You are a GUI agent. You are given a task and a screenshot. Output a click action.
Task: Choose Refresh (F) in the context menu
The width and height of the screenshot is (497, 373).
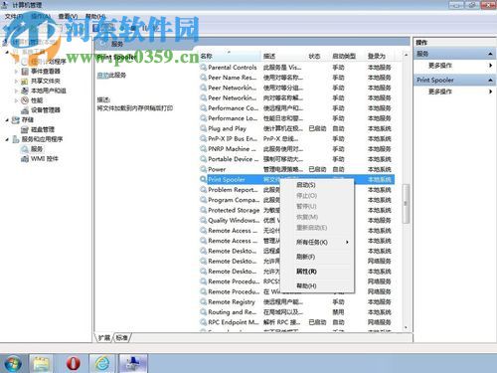(x=305, y=257)
